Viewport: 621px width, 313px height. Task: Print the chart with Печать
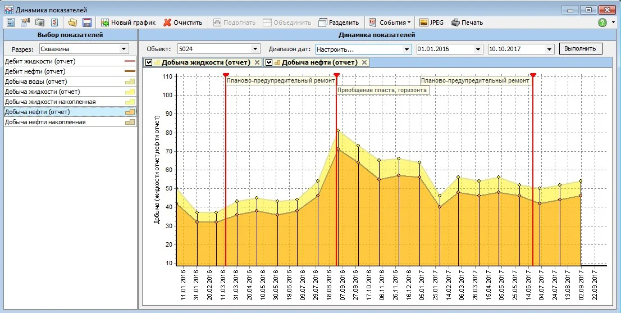click(x=467, y=22)
